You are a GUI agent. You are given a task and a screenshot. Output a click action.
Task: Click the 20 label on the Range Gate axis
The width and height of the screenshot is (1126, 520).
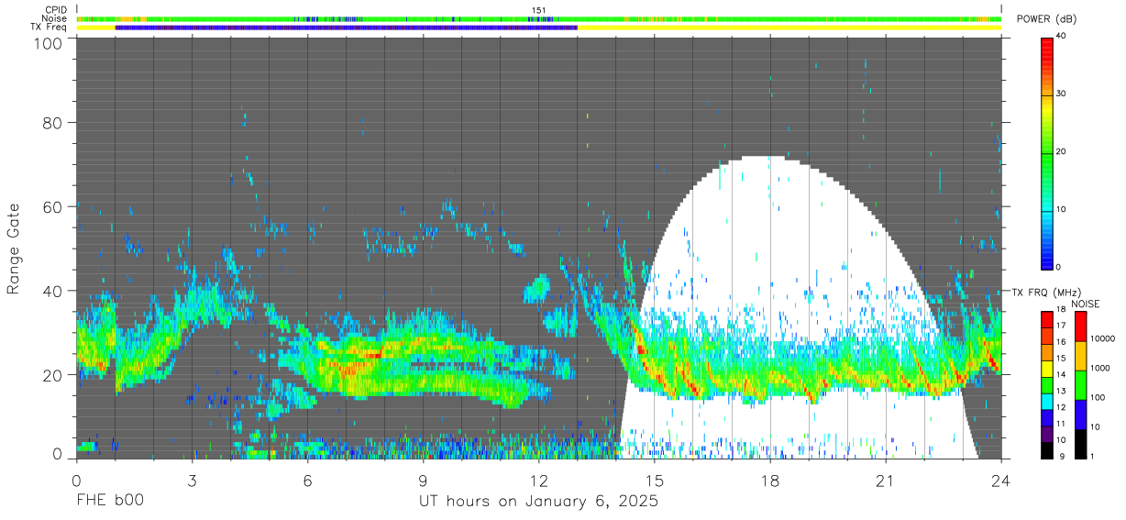52,375
